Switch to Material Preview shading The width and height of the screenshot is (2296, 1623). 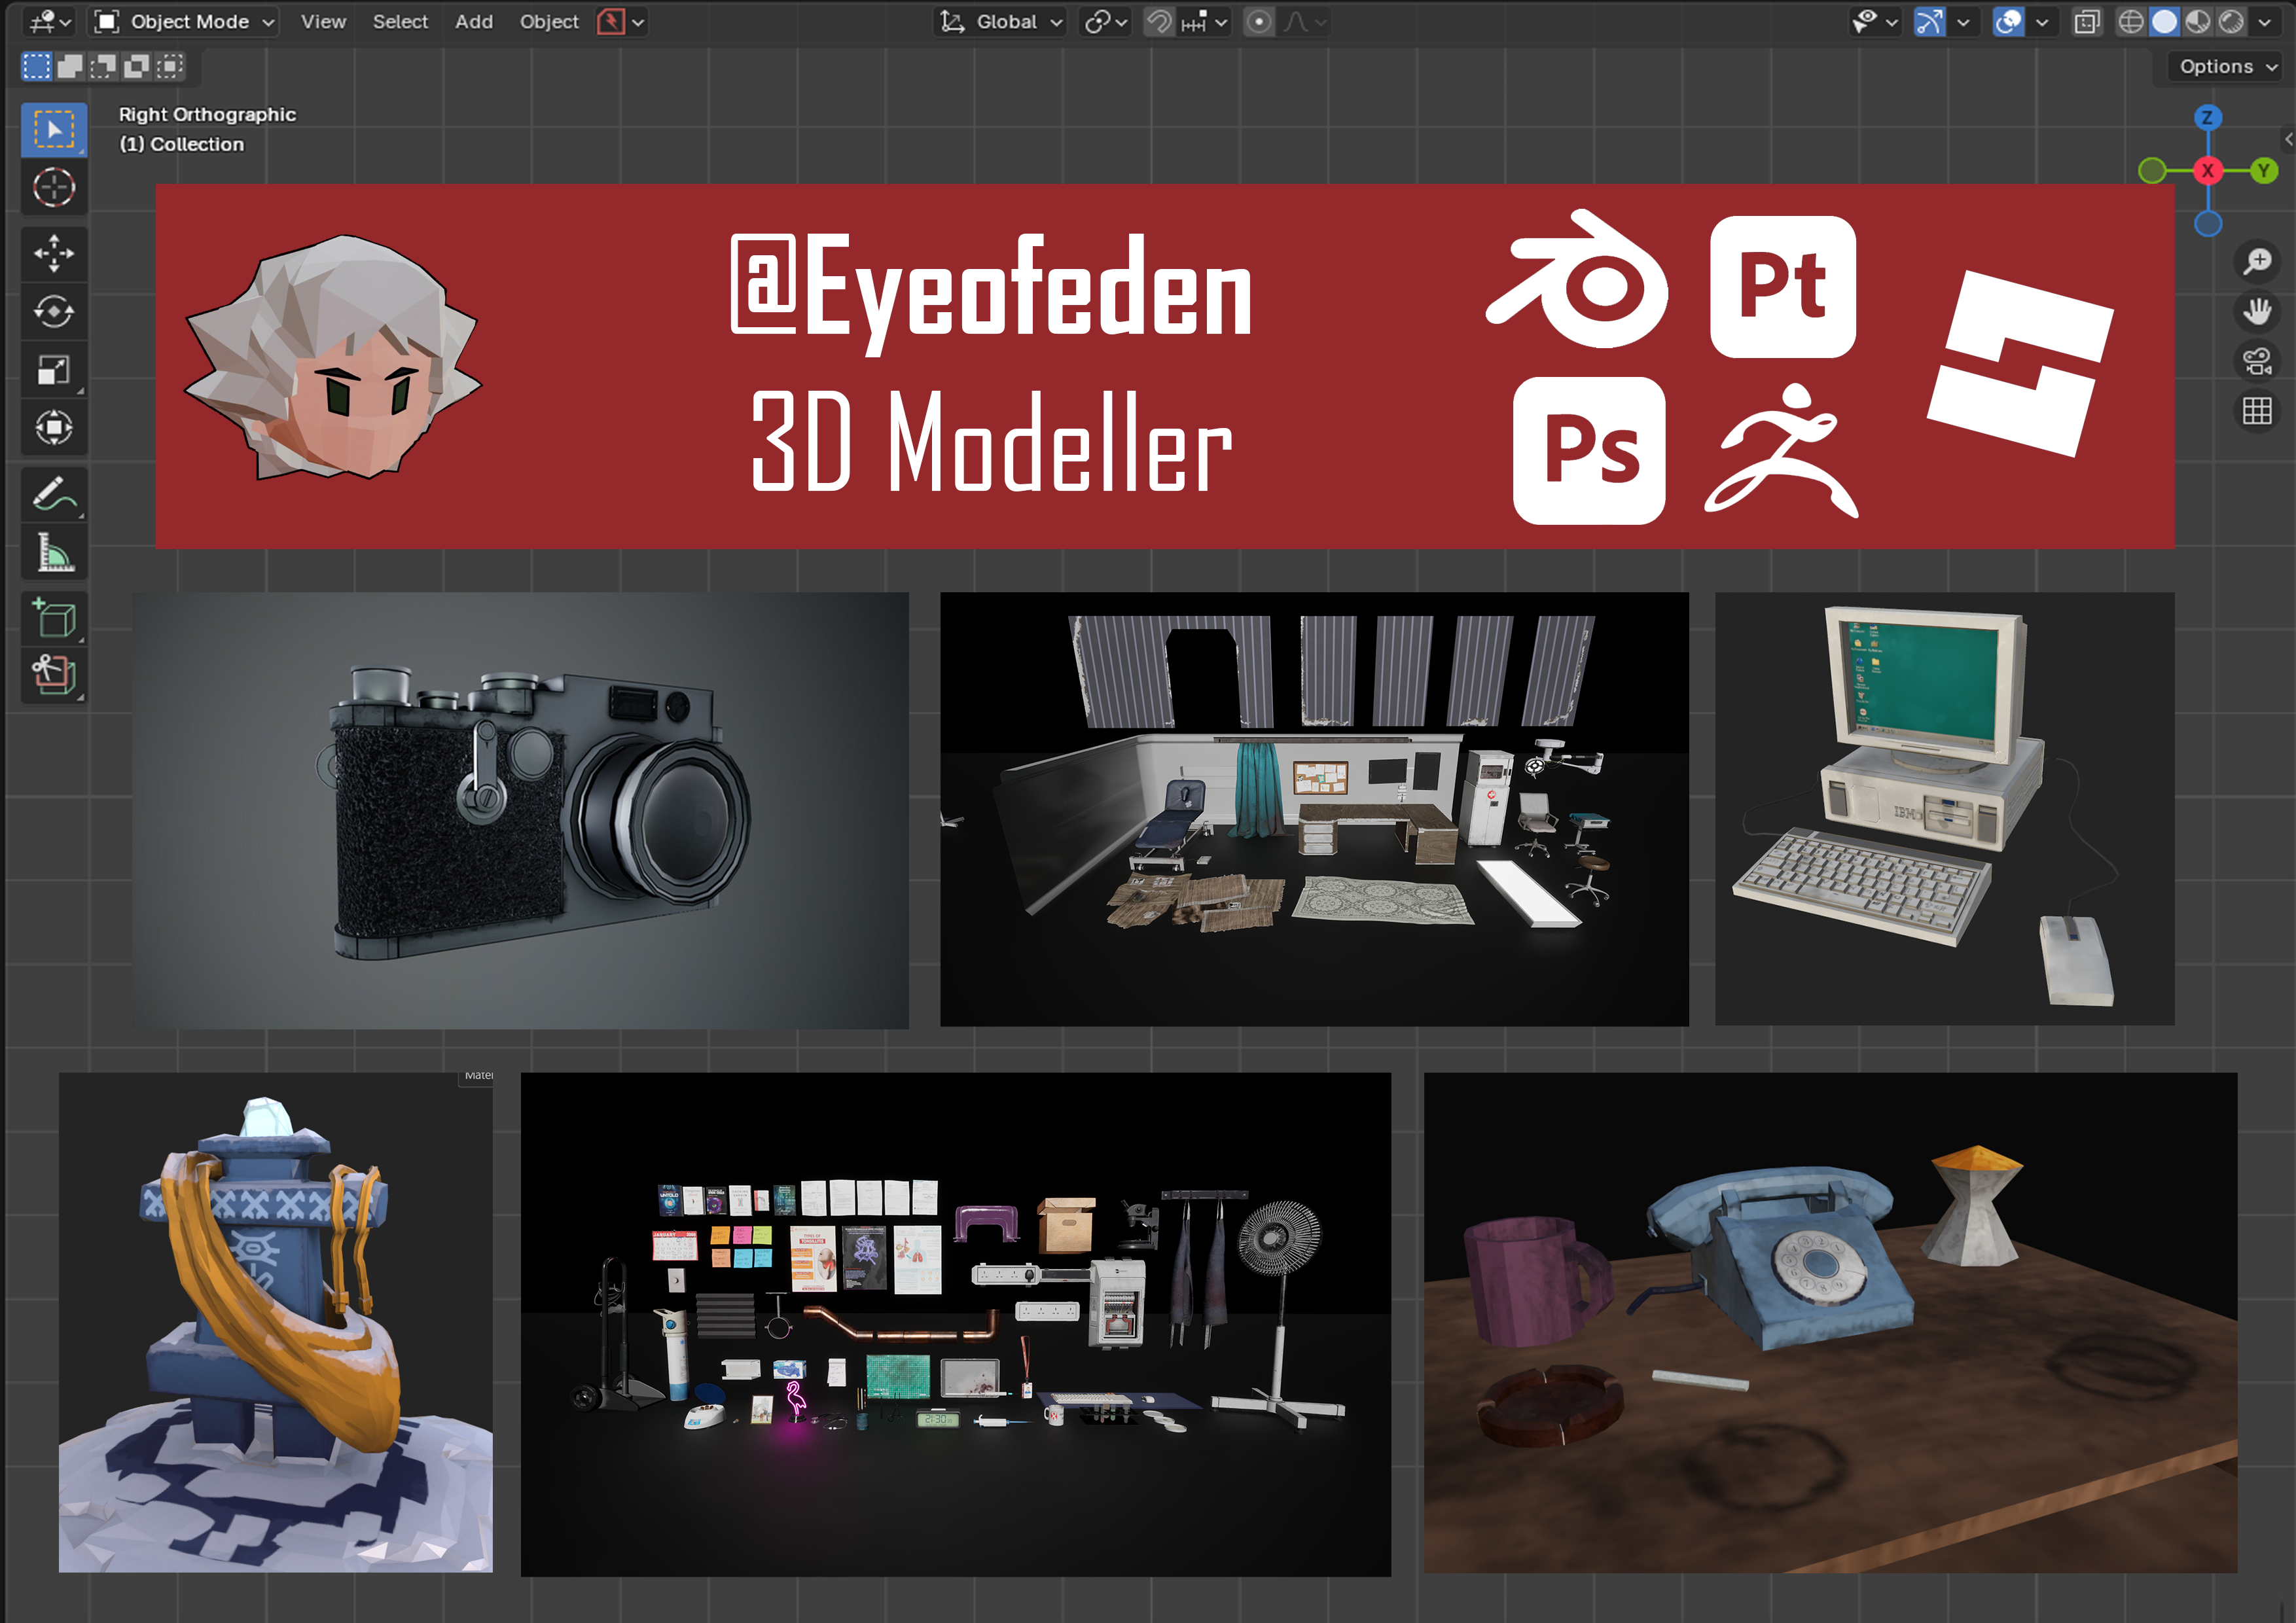pyautogui.click(x=2197, y=22)
